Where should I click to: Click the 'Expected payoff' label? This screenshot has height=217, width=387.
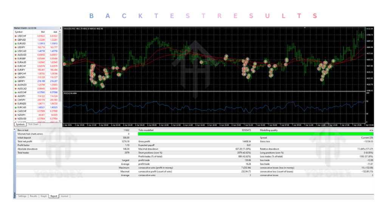[x=146, y=145]
